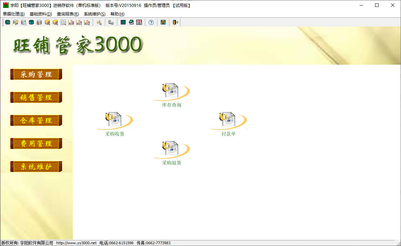This screenshot has height=246, width=401.
Task: Click the red 12 calendar toolbar icon
Action: coord(139,22)
